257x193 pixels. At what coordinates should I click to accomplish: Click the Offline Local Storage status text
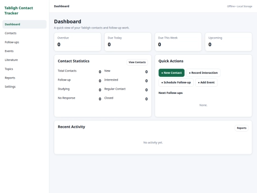click(239, 6)
